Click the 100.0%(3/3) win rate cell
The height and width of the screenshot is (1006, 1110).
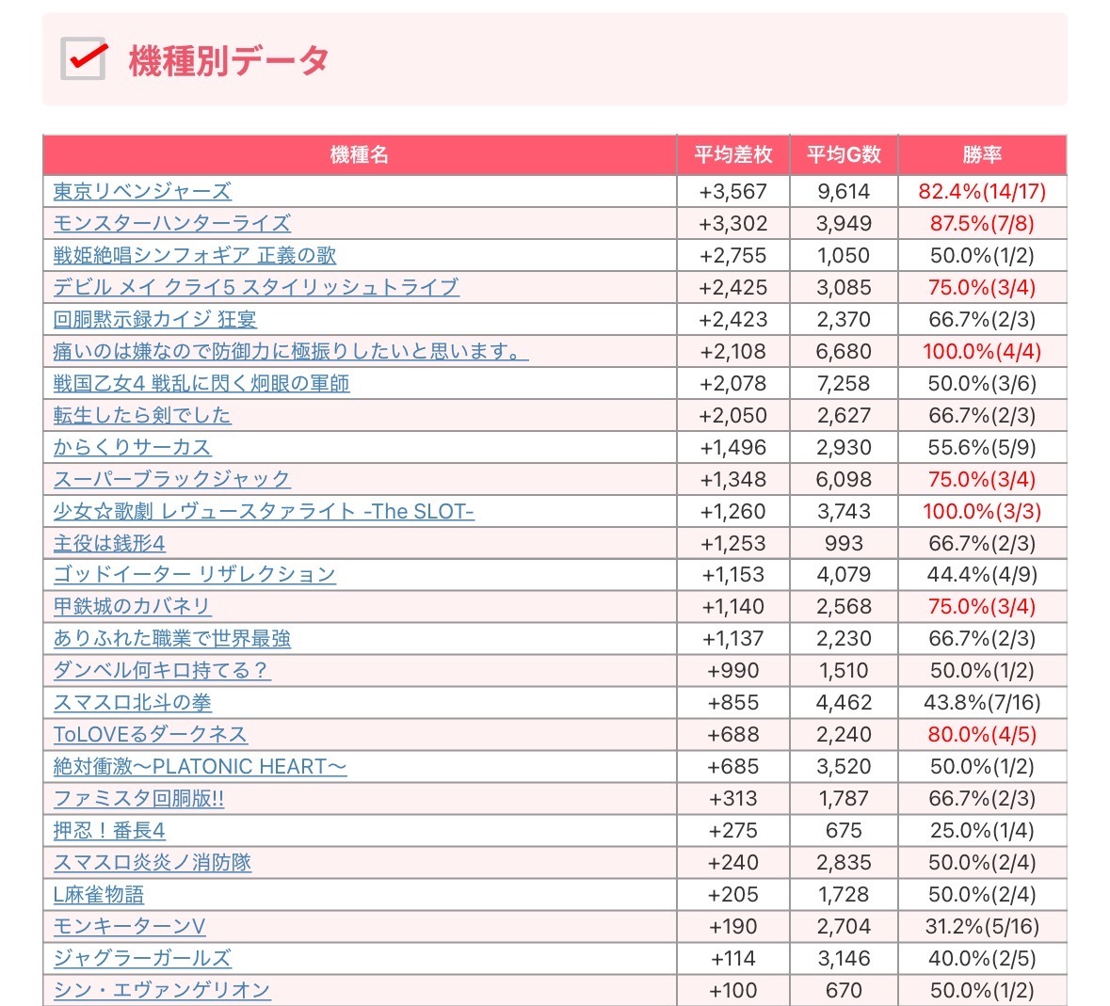pos(983,511)
